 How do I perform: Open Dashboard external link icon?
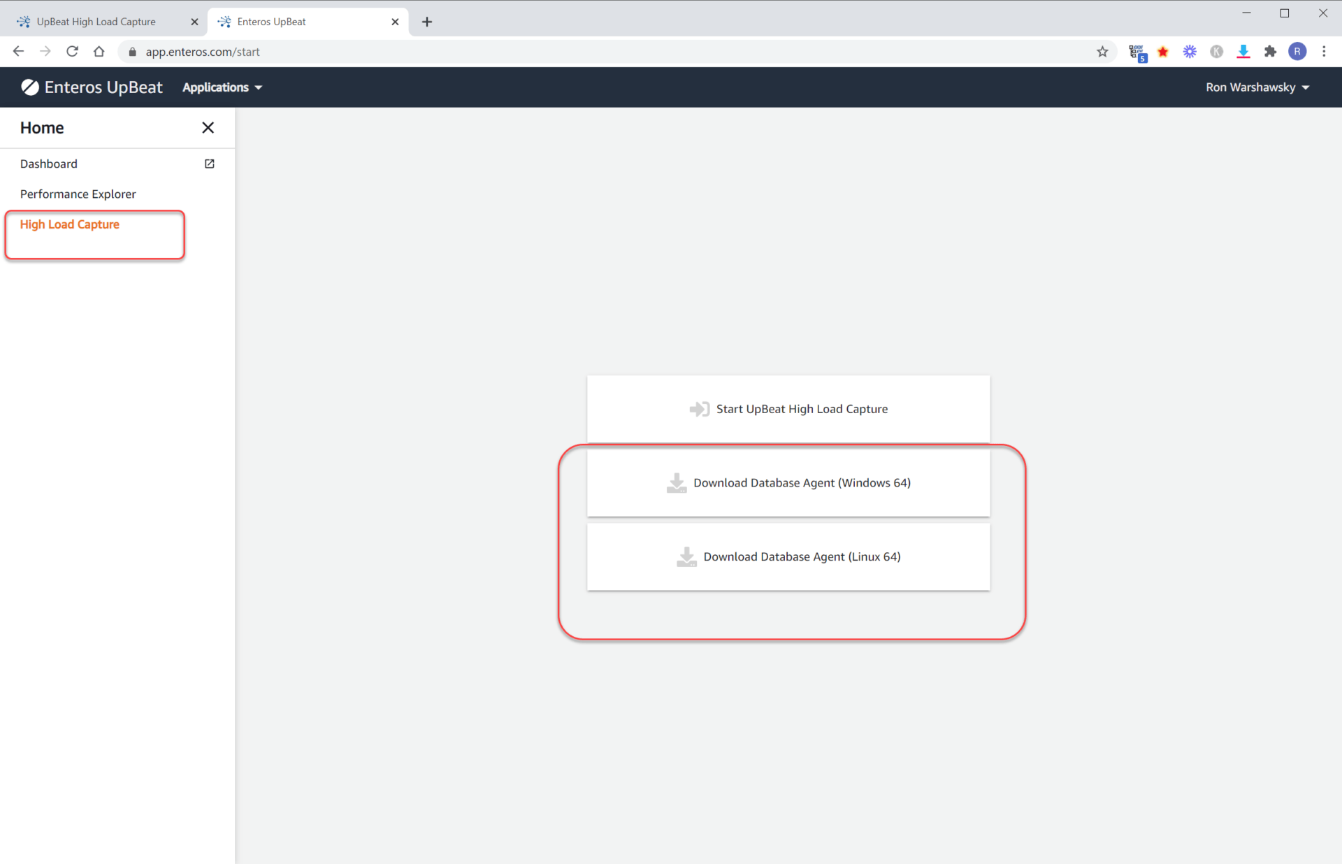(x=209, y=164)
